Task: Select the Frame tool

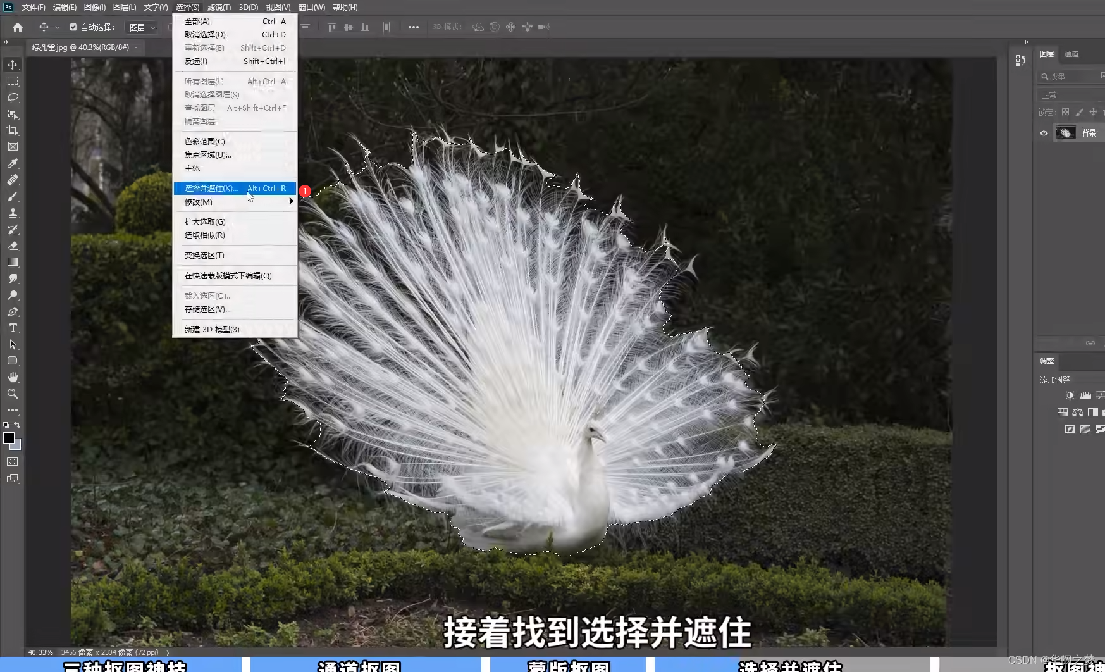Action: (13, 147)
